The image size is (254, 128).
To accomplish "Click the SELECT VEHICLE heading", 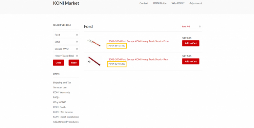I will [62, 25].
